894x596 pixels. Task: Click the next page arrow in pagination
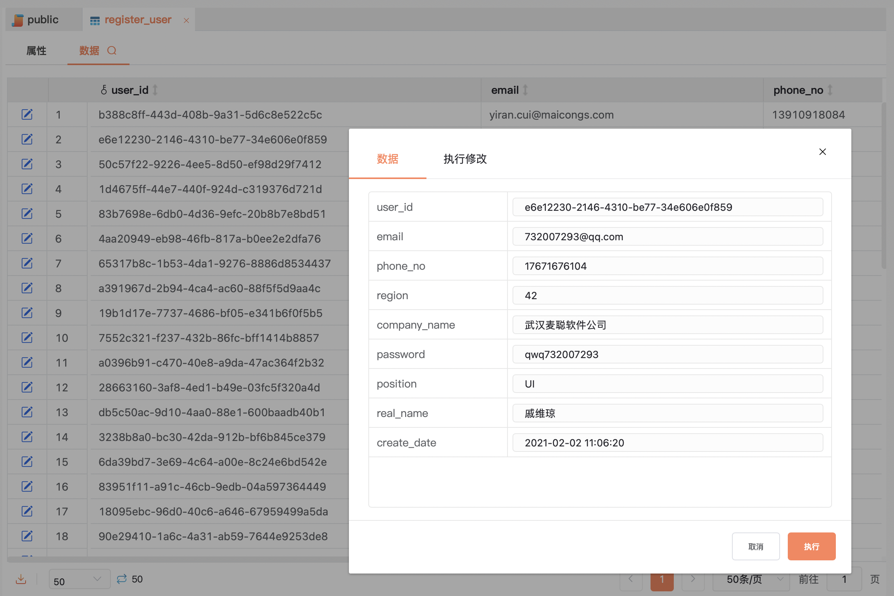point(693,579)
